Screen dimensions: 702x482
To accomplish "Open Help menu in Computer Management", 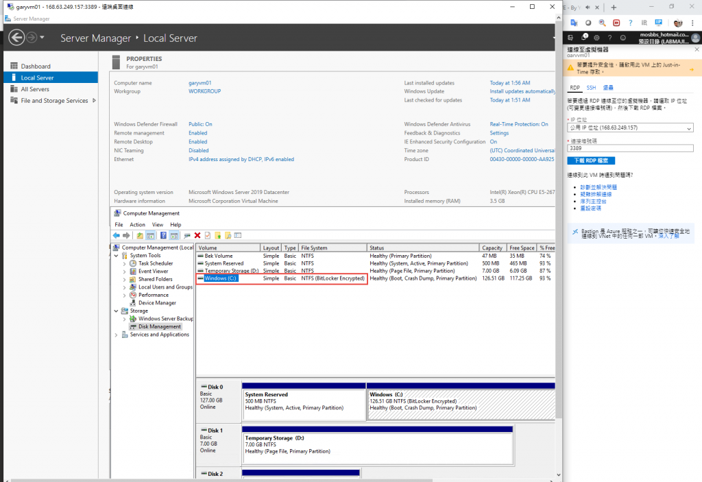I will [175, 224].
